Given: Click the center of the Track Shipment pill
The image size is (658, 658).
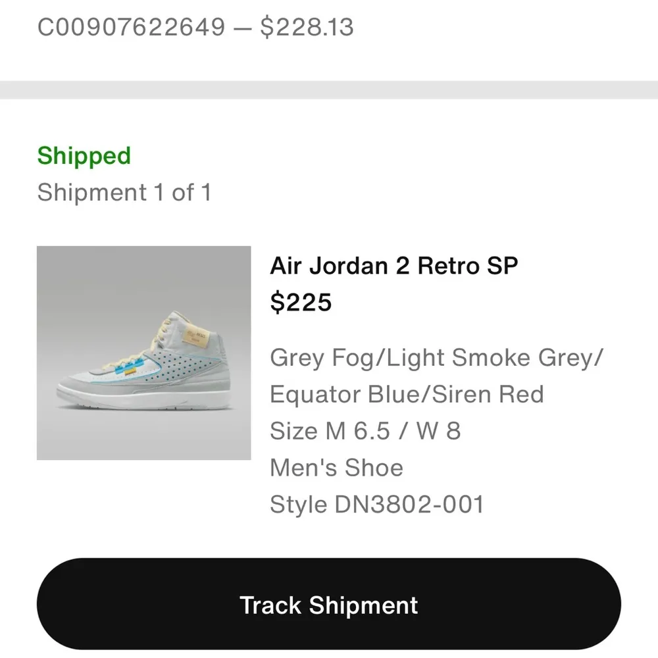Looking at the screenshot, I should point(329,605).
